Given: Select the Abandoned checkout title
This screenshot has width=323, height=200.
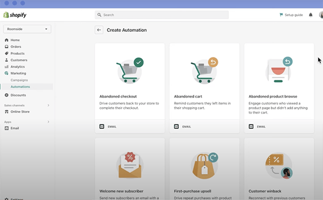Looking at the screenshot, I should click(118, 97).
